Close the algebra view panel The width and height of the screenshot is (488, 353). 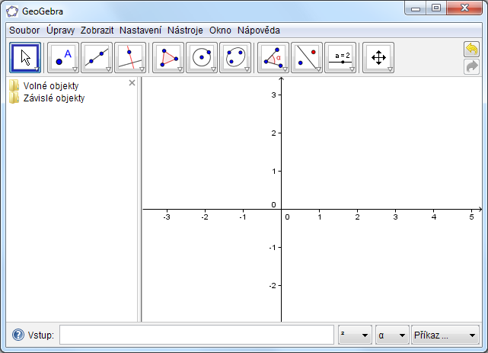click(132, 82)
